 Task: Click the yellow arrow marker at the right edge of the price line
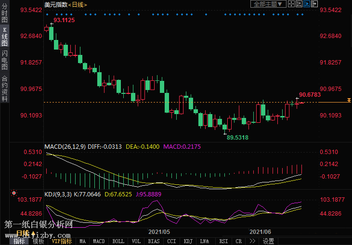[x=348, y=100]
